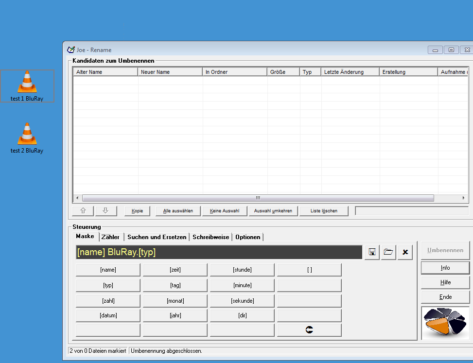This screenshot has width=473, height=363.
Task: Select the test 1 BluRay desktop icon
Action: click(x=27, y=86)
